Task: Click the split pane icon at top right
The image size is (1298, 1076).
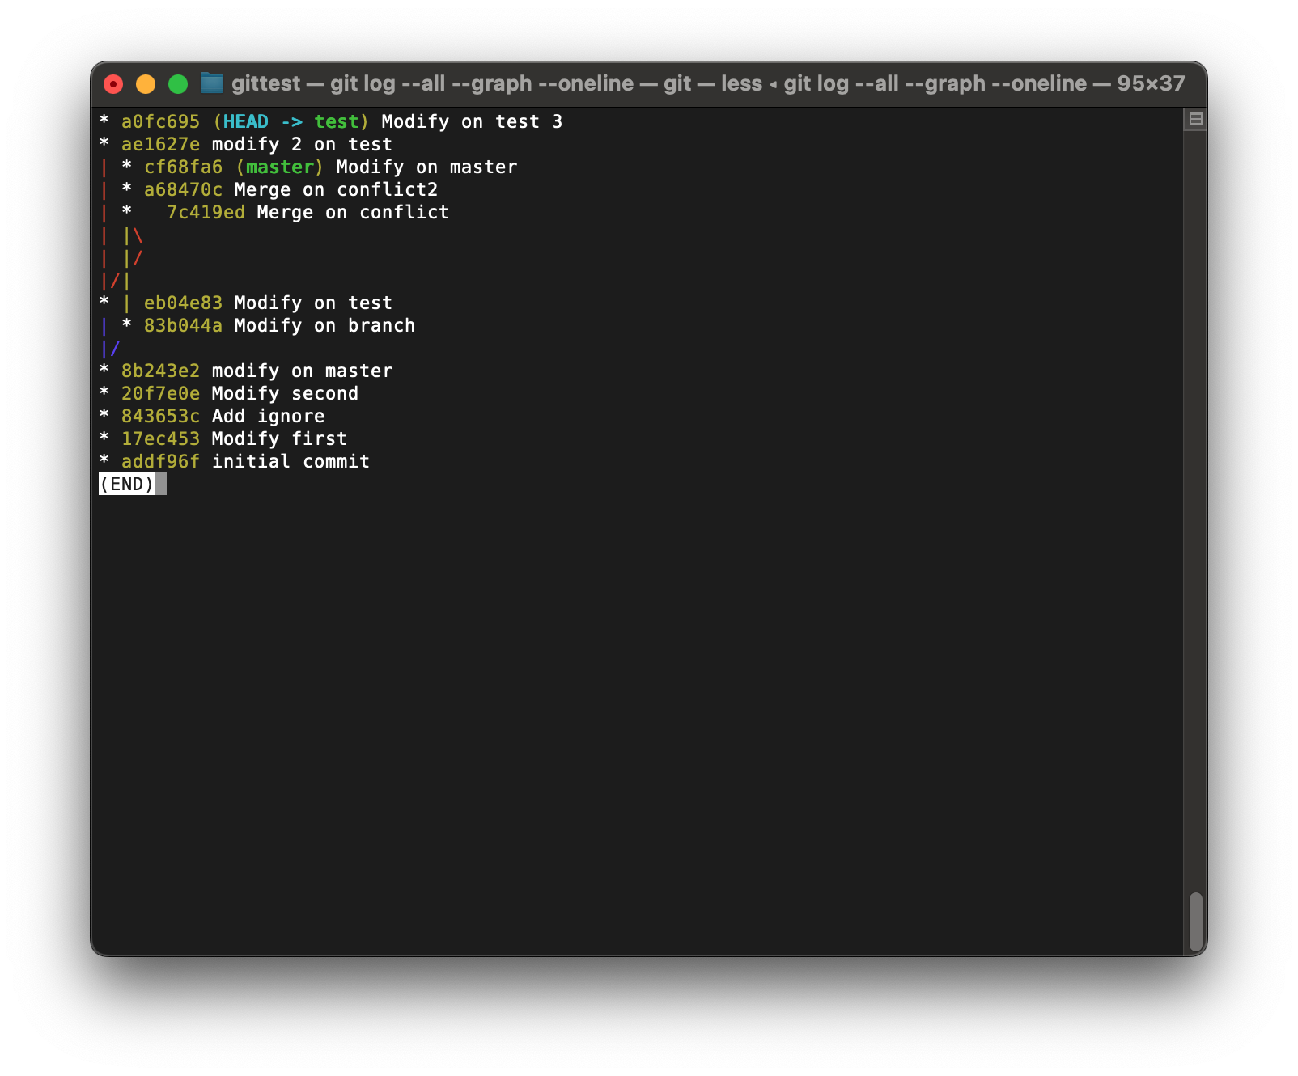Action: 1195,120
